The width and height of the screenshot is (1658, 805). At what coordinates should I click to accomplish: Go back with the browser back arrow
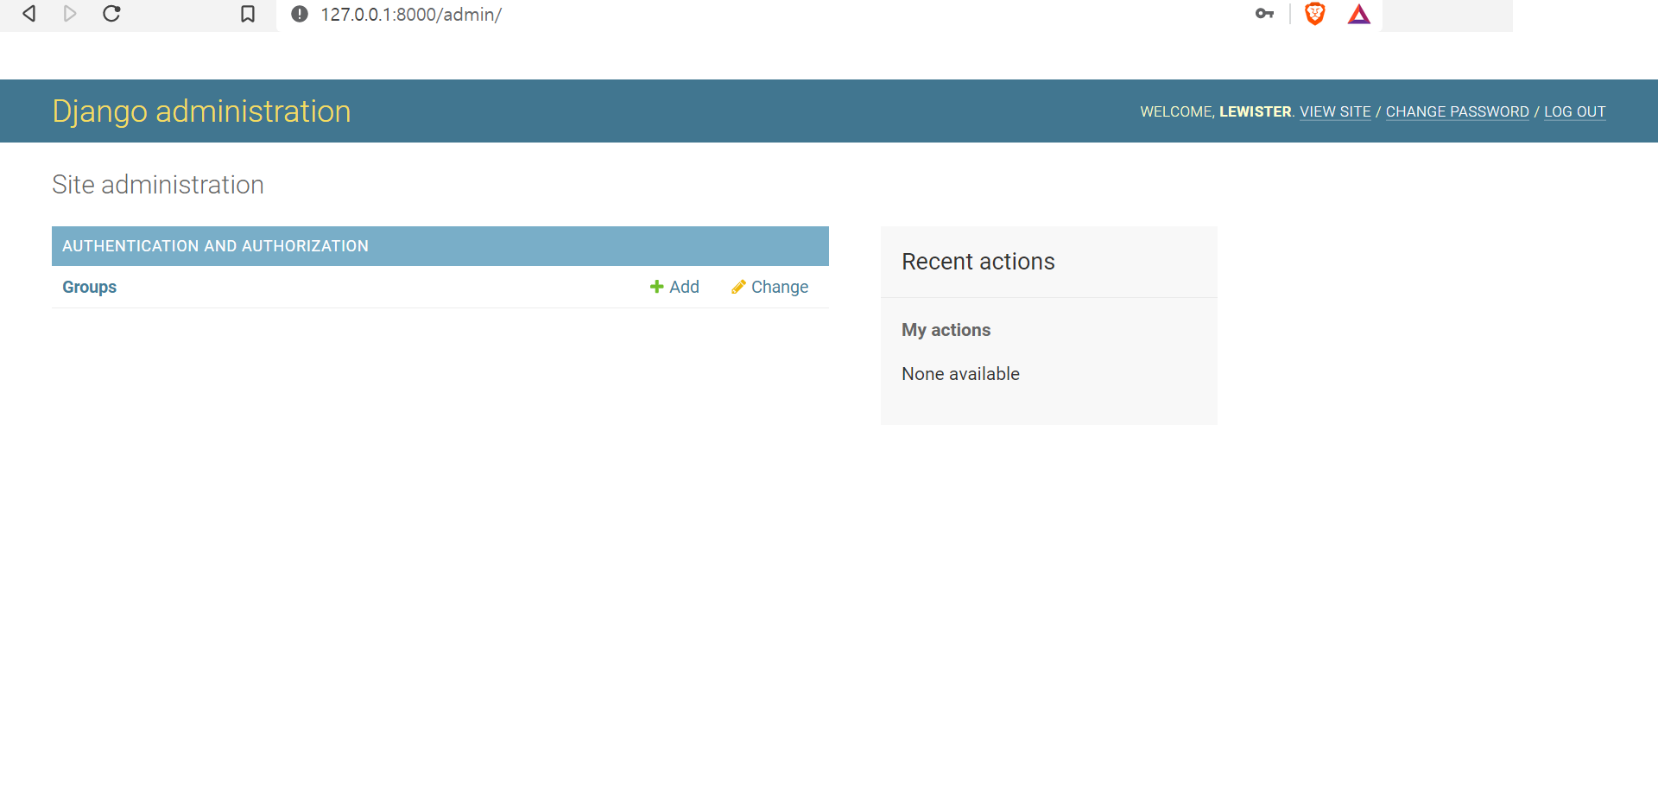pos(29,14)
